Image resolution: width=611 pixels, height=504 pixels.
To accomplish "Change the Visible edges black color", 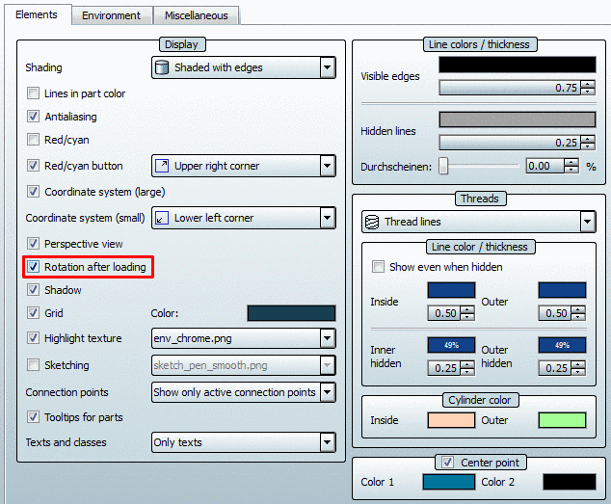I will 518,65.
